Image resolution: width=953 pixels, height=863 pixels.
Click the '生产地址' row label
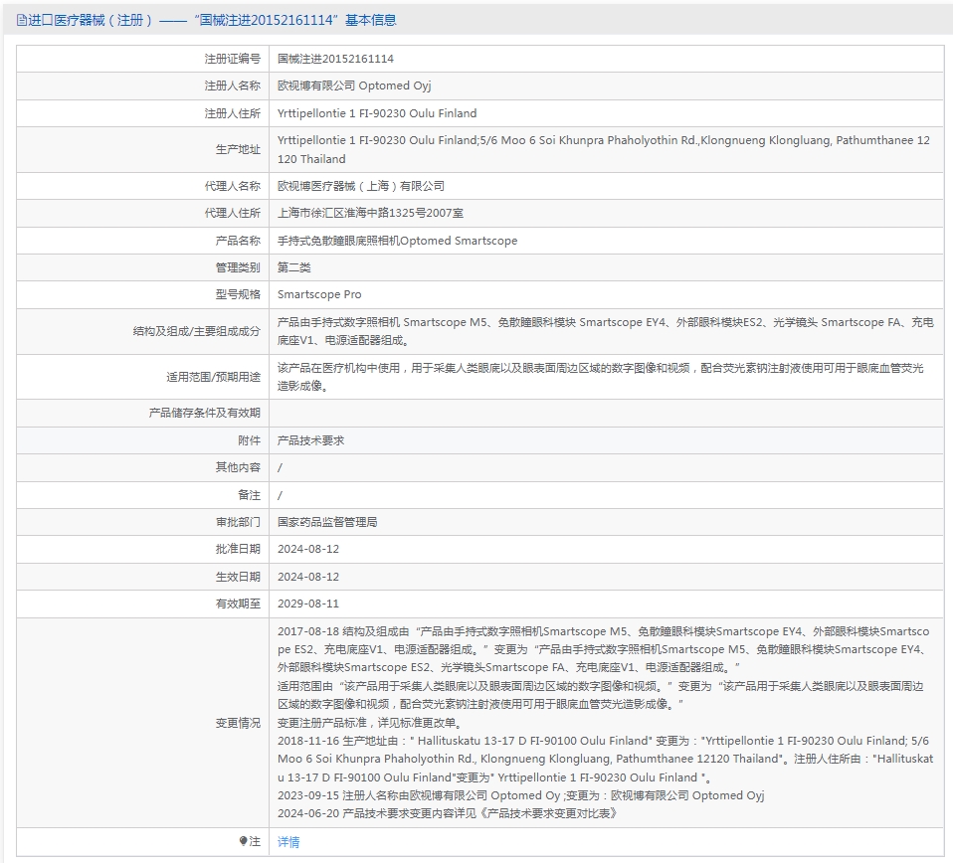point(238,149)
